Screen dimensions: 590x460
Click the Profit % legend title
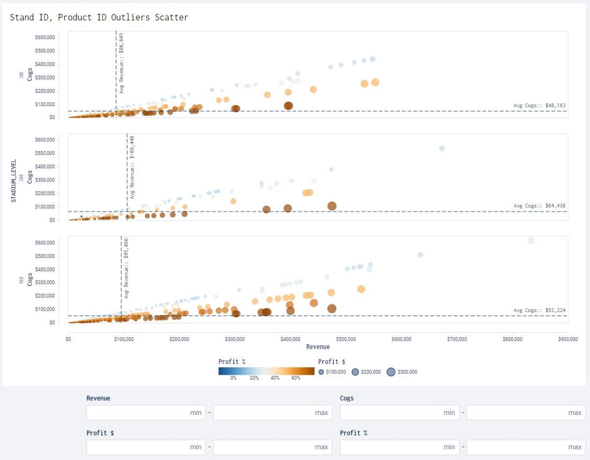pos(232,361)
